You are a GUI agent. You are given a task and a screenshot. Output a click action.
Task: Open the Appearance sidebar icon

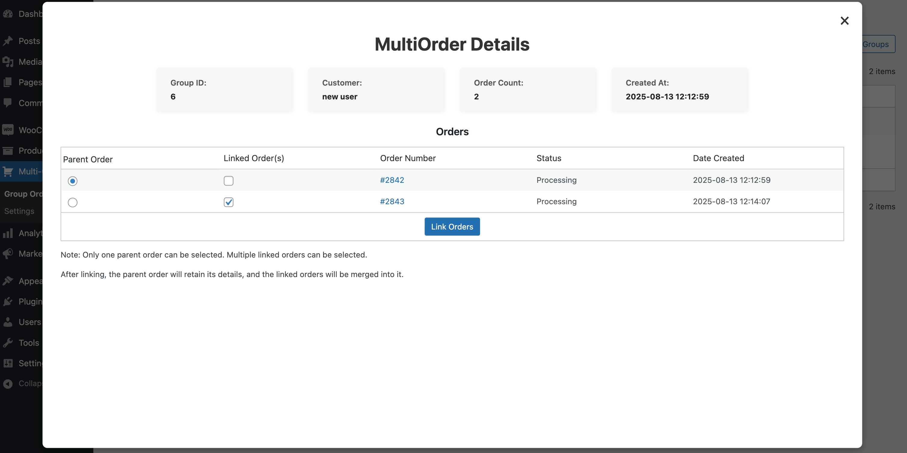pyautogui.click(x=8, y=281)
